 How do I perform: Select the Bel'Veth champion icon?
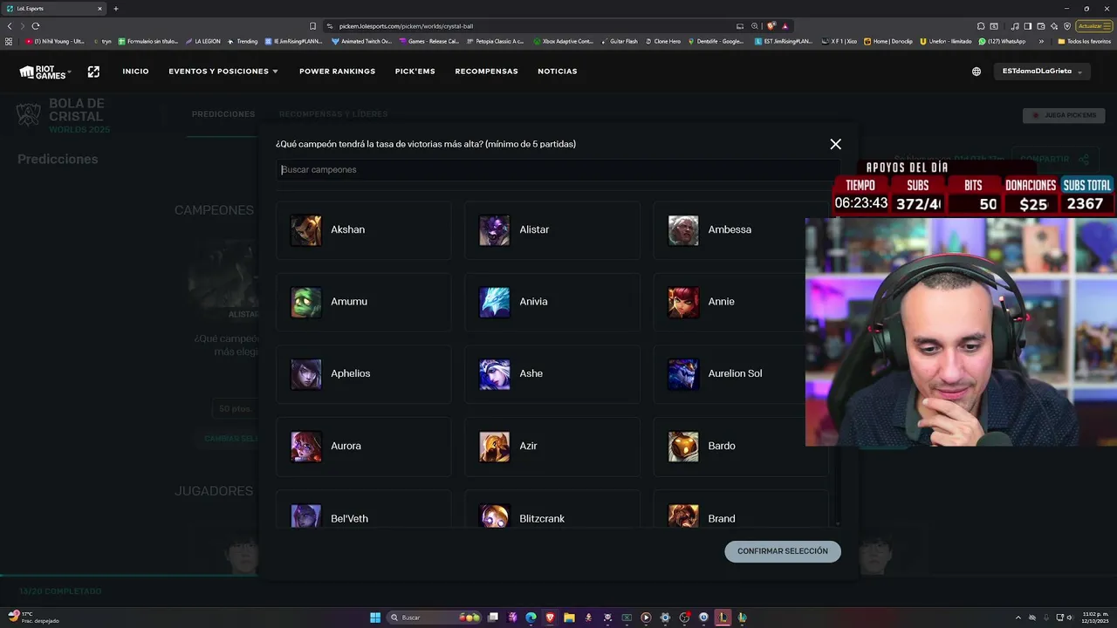click(305, 515)
